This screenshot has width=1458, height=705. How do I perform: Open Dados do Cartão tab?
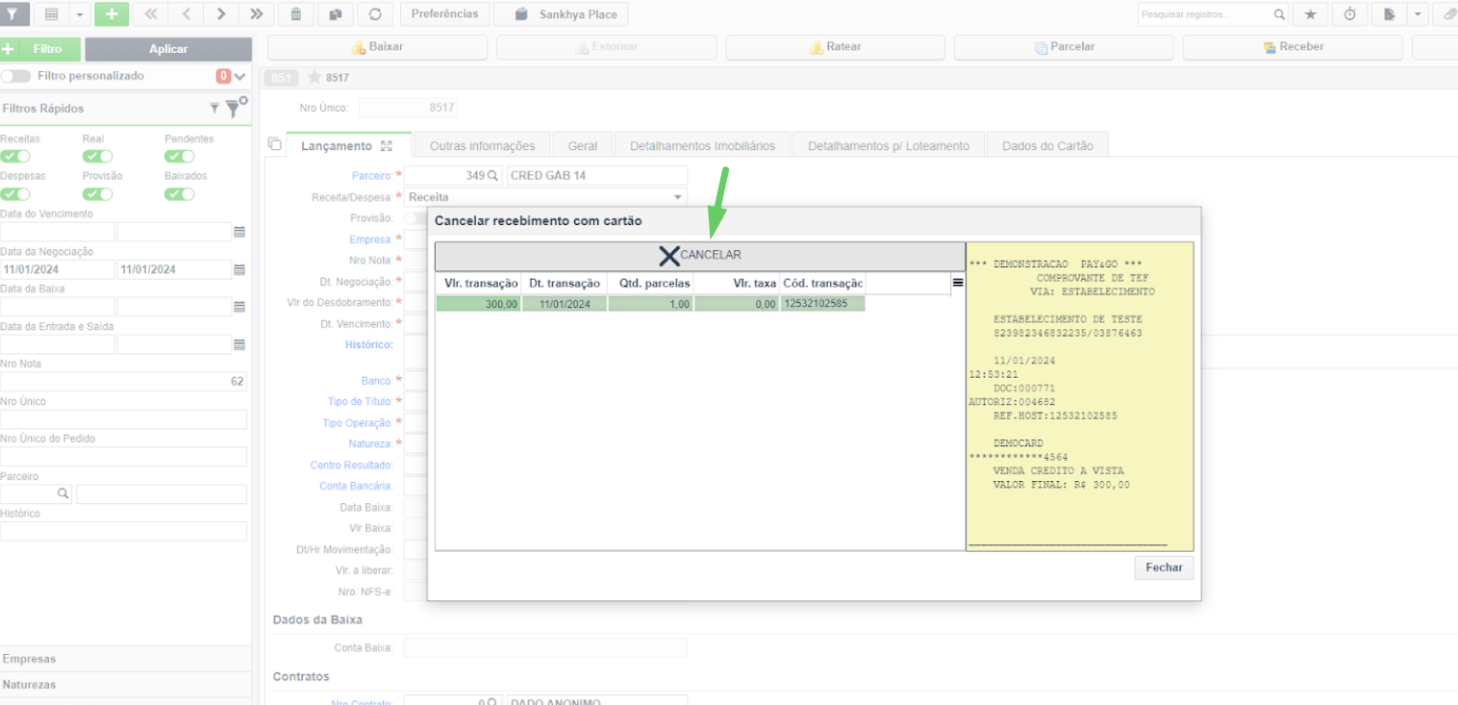click(1047, 146)
